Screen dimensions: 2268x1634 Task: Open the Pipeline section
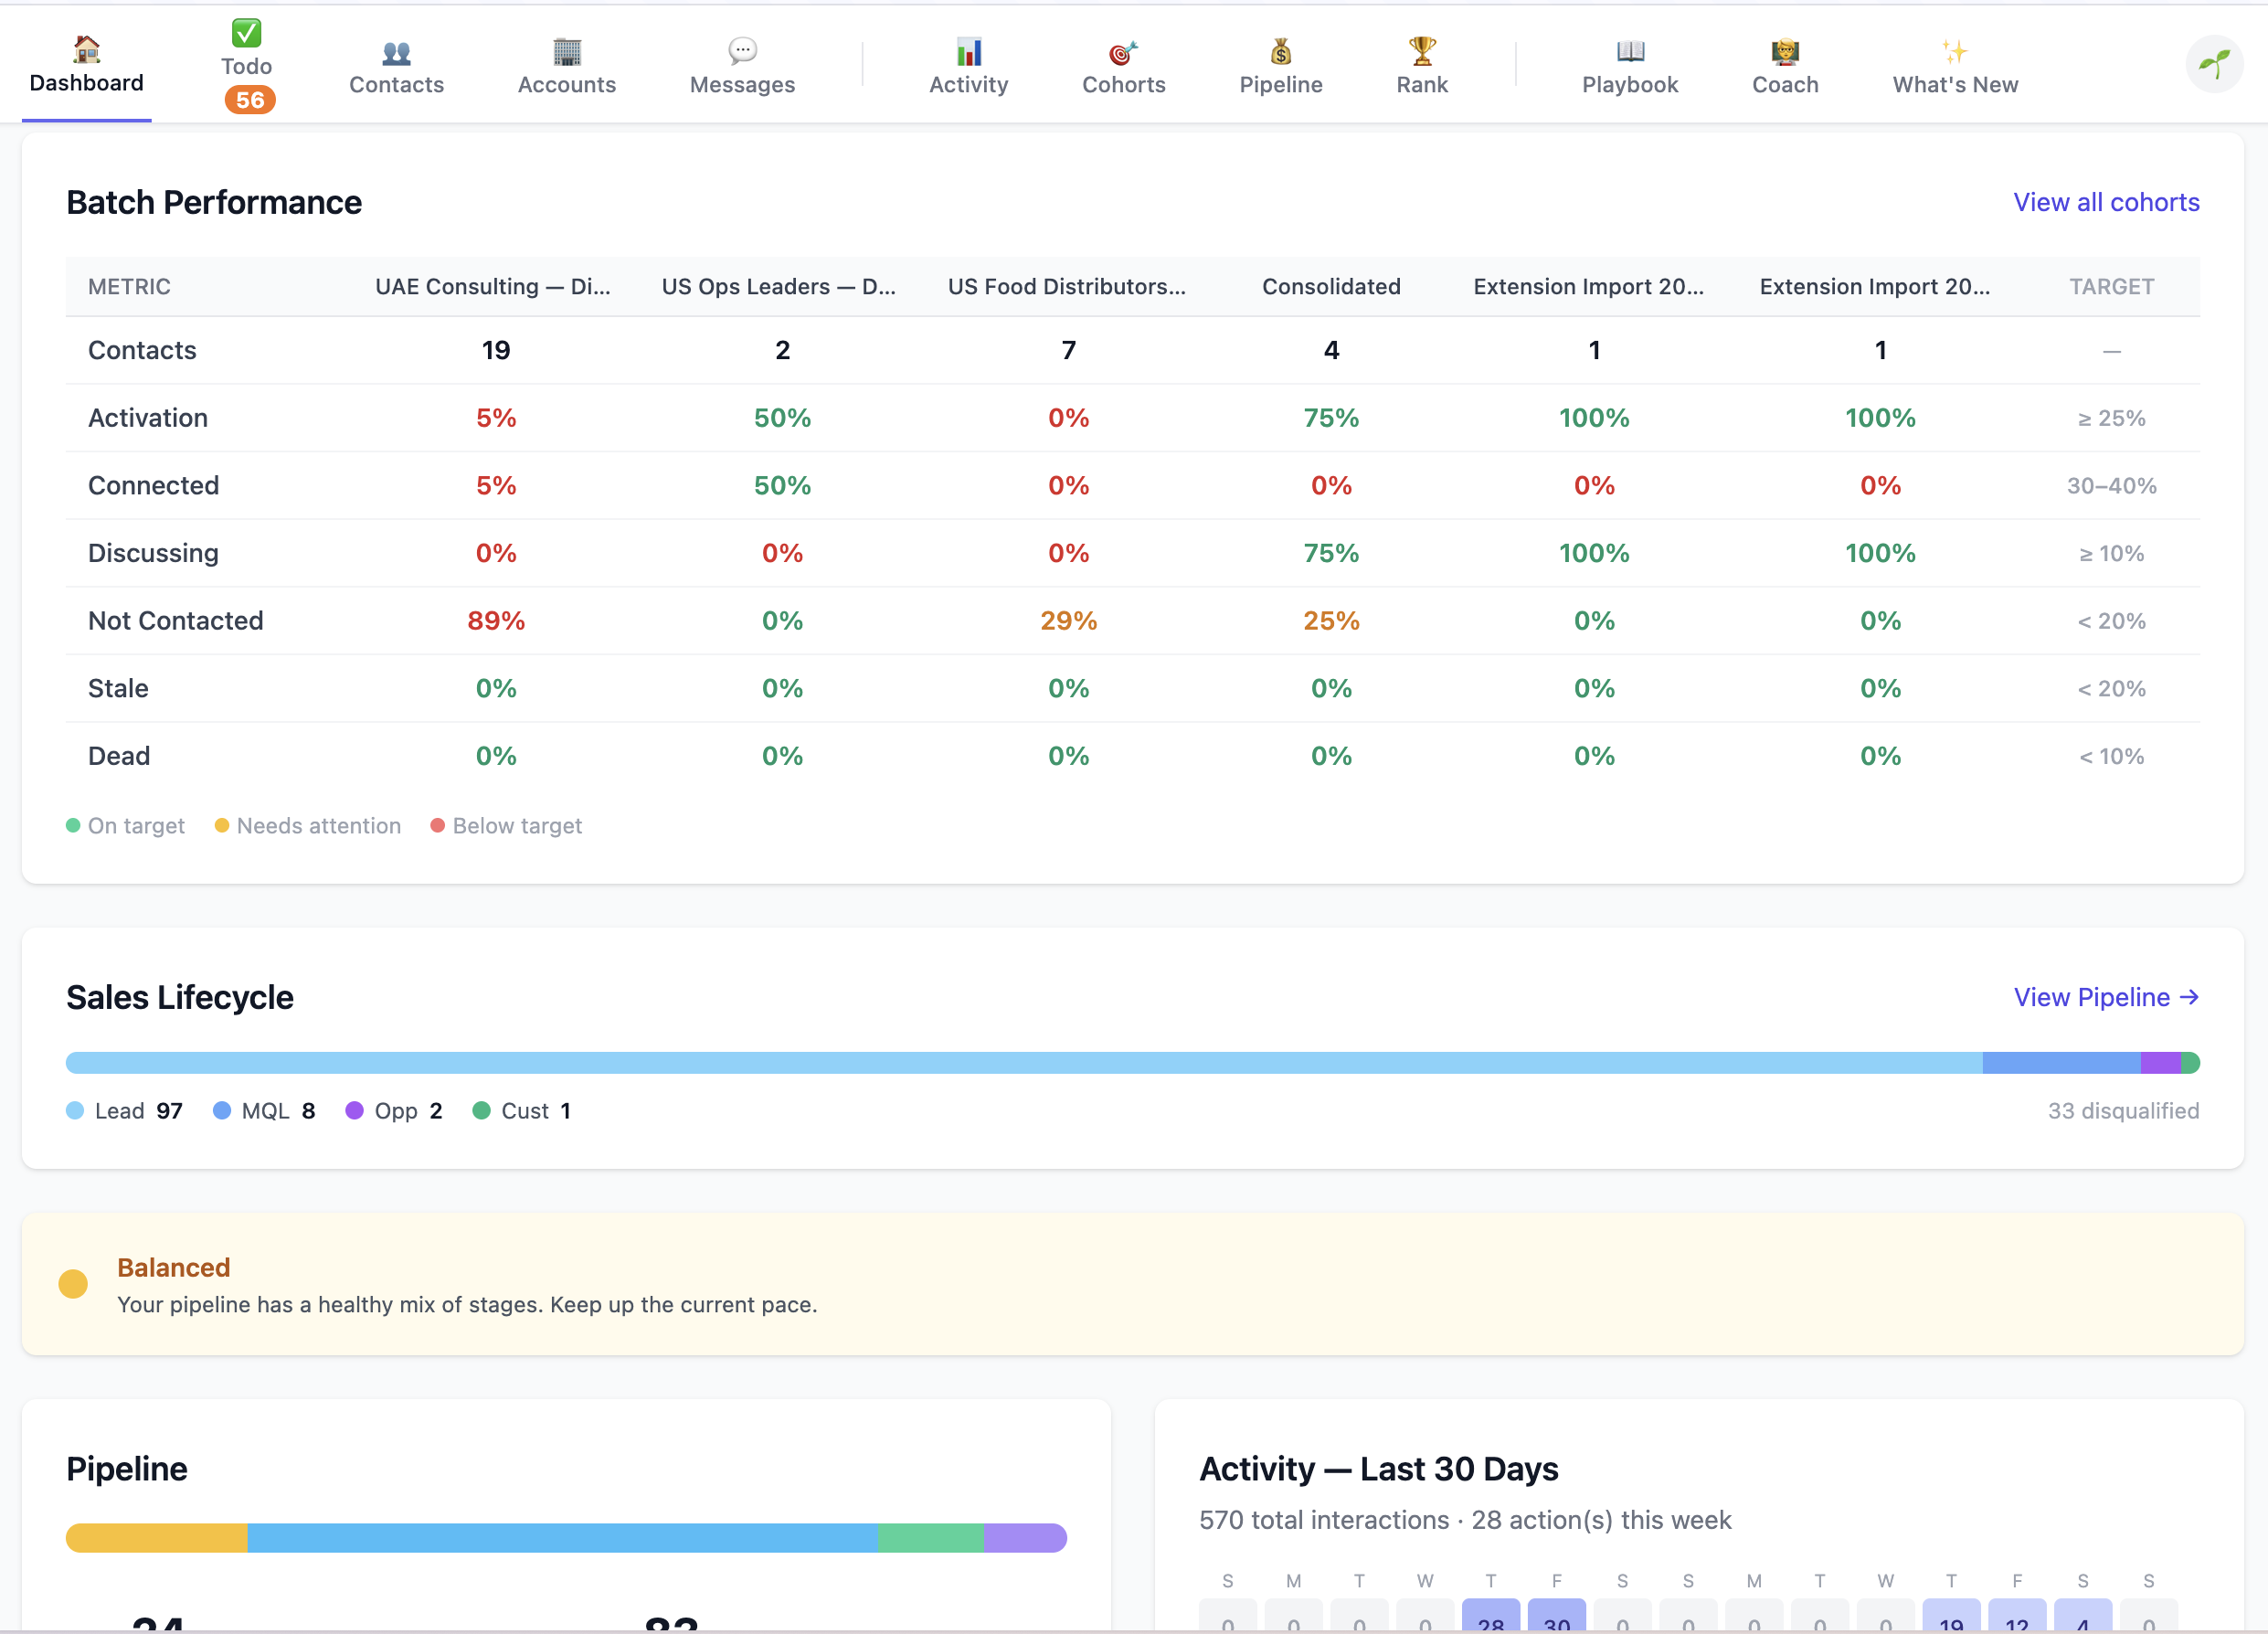point(1280,65)
